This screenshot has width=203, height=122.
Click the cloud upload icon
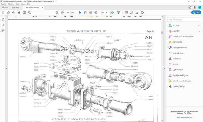[x=14, y=13]
